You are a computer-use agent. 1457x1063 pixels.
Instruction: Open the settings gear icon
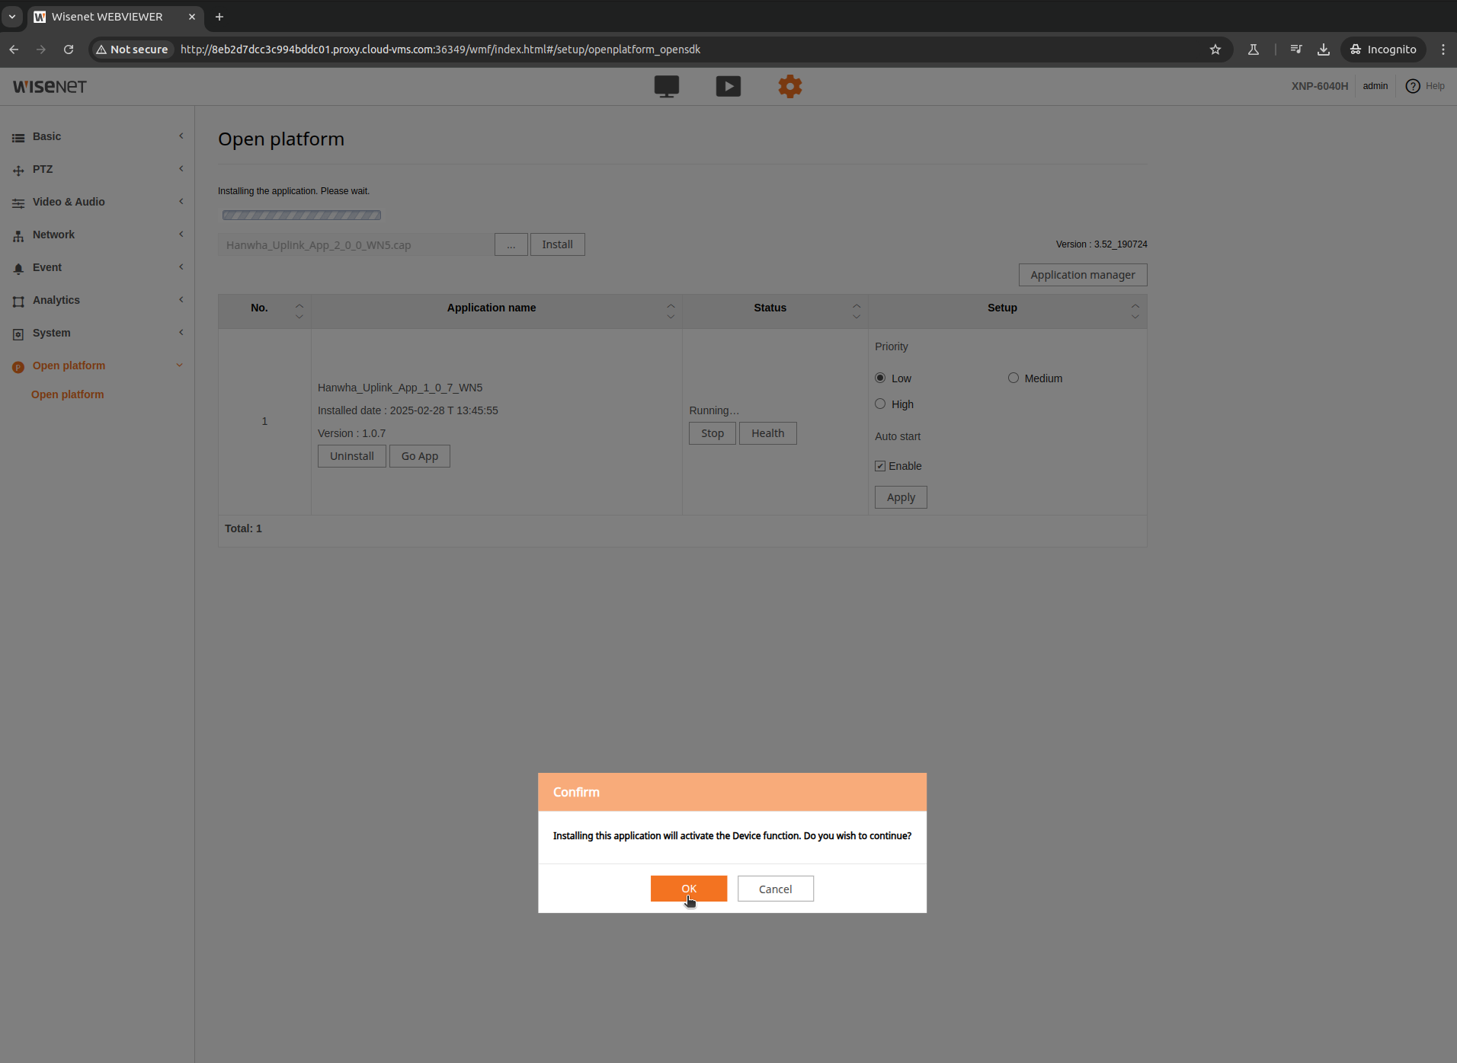pos(790,86)
